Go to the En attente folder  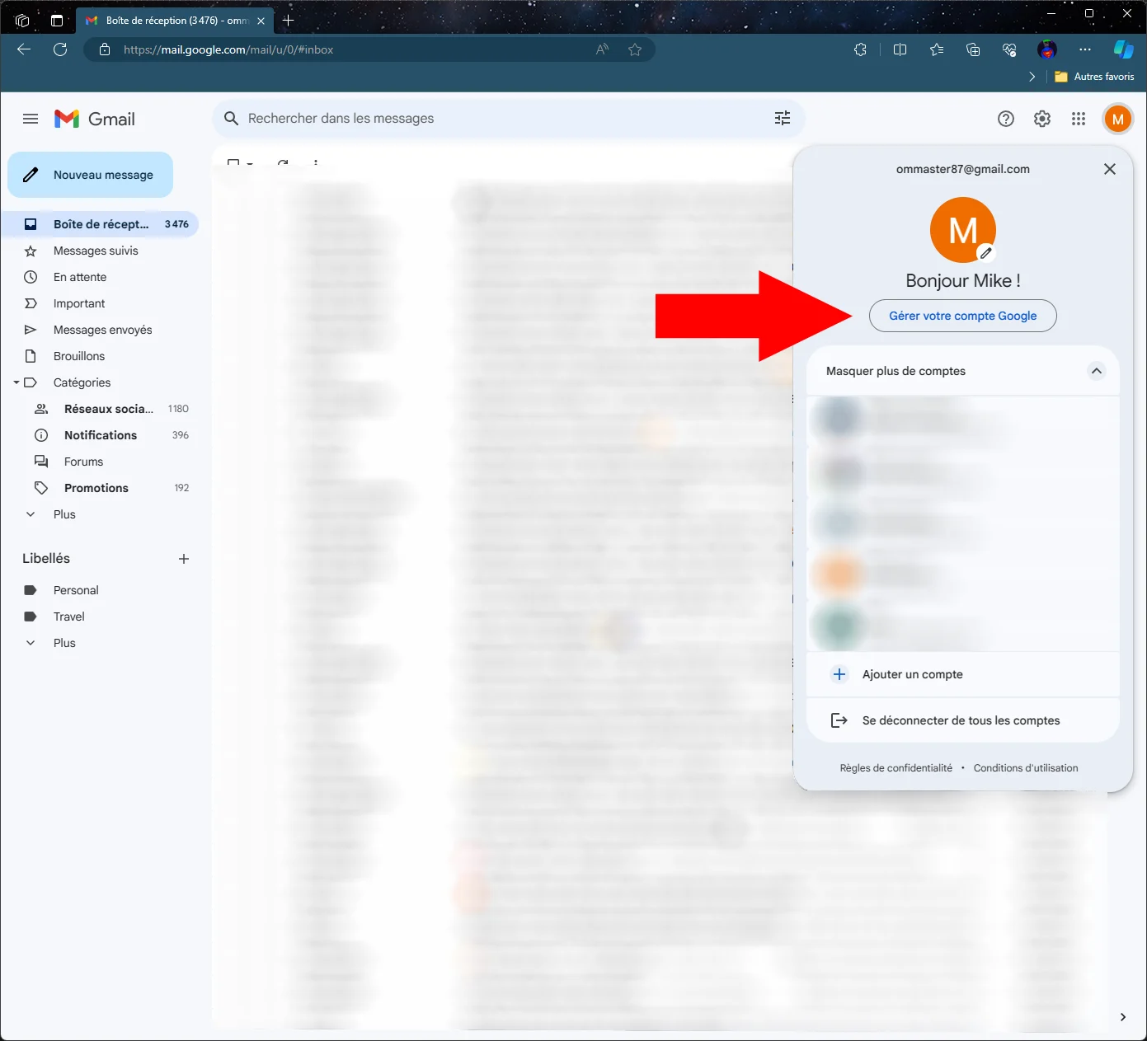pyautogui.click(x=100, y=277)
